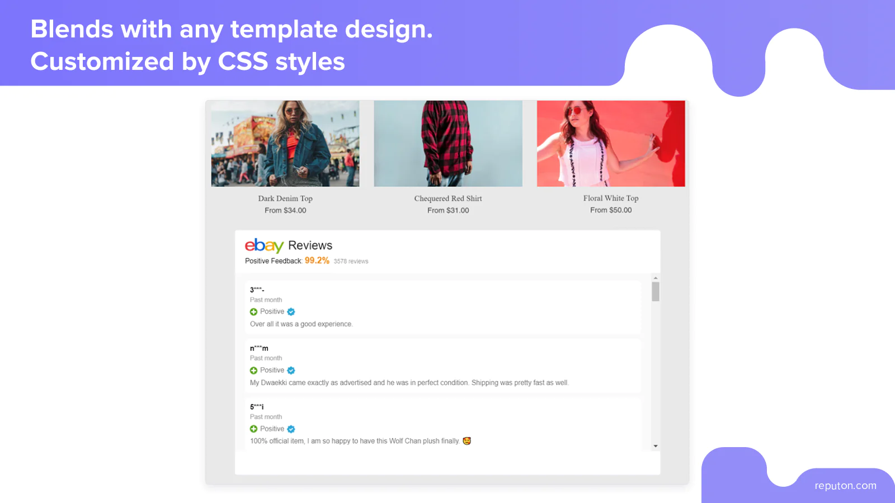Click the verified badge on n***m review
The width and height of the screenshot is (895, 503).
(291, 371)
